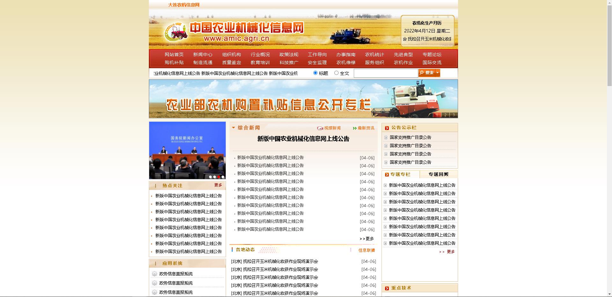Open 政策法规 in the navigation menu
This screenshot has height=297, width=612.
click(289, 54)
